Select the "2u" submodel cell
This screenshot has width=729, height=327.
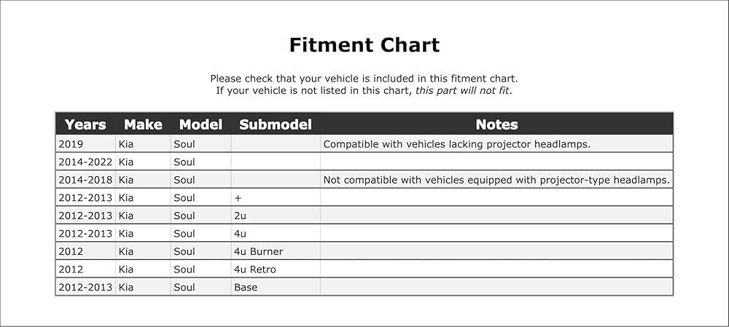[241, 216]
